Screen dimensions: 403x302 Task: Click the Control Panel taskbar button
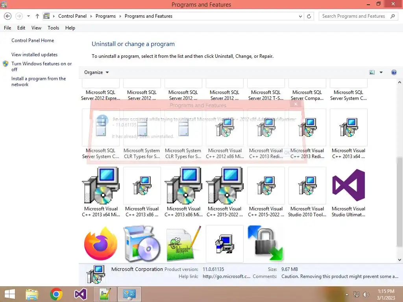coord(129,294)
